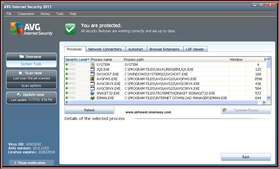
Task: Click the License expires 2/26/2018 text
Action: coord(31,152)
